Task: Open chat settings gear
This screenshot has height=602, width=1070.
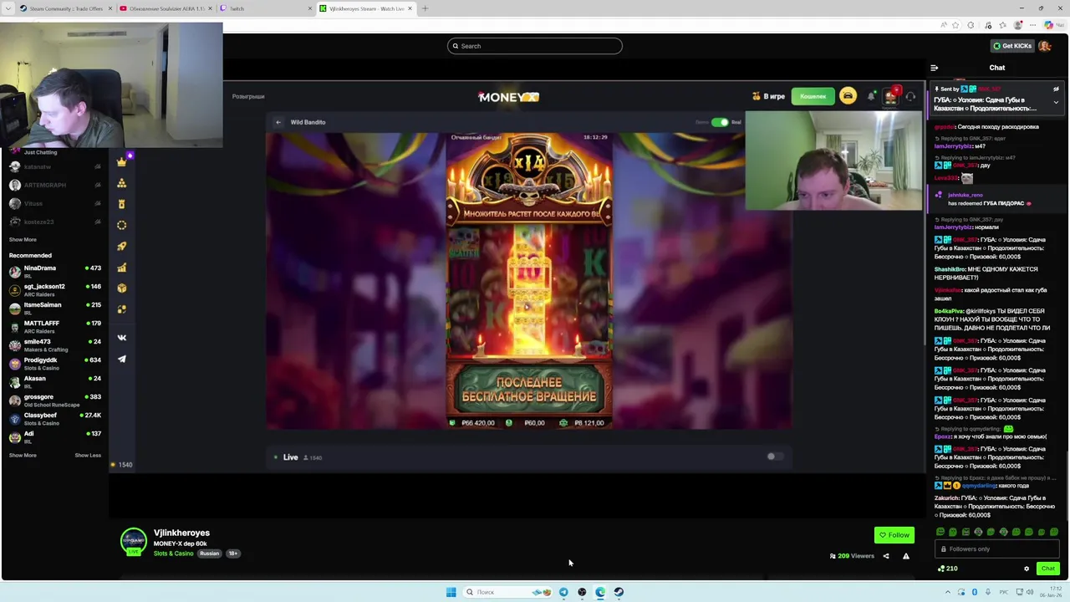Action: [x=1027, y=569]
